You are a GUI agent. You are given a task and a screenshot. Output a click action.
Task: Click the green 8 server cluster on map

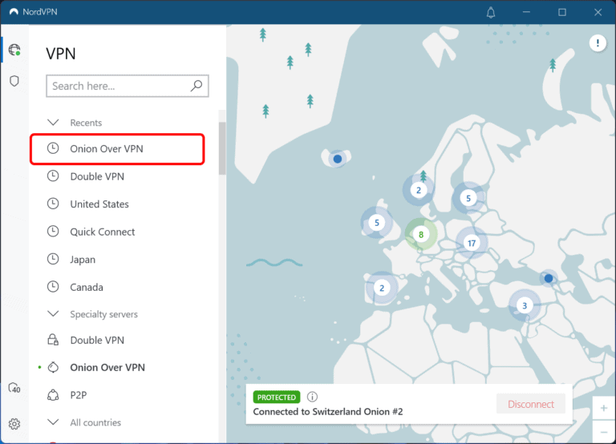coord(420,235)
